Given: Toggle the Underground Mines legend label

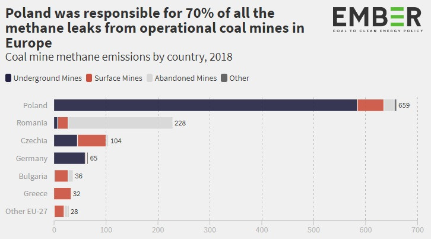Looking at the screenshot, I should pos(47,78).
